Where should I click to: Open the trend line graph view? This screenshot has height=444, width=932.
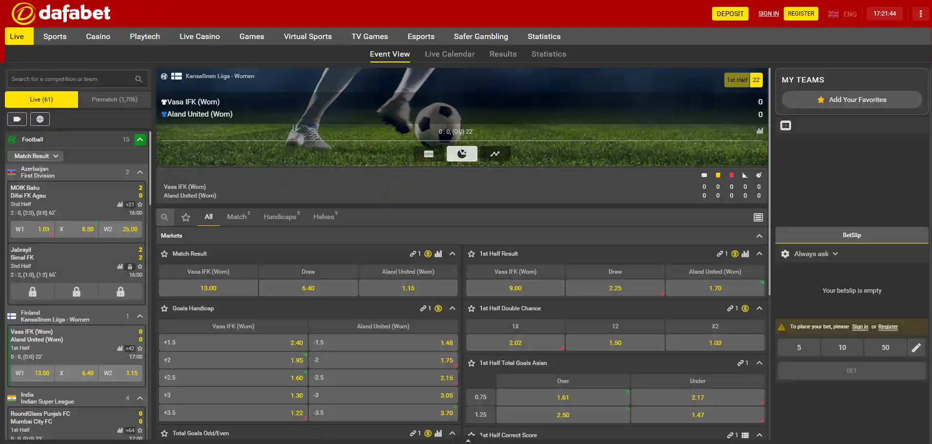pyautogui.click(x=495, y=154)
